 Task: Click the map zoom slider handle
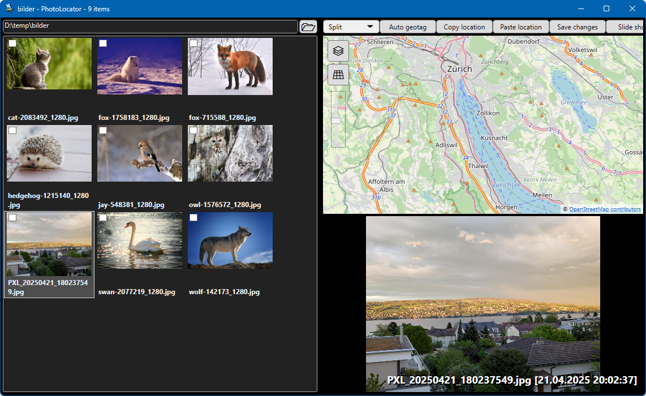pos(337,120)
